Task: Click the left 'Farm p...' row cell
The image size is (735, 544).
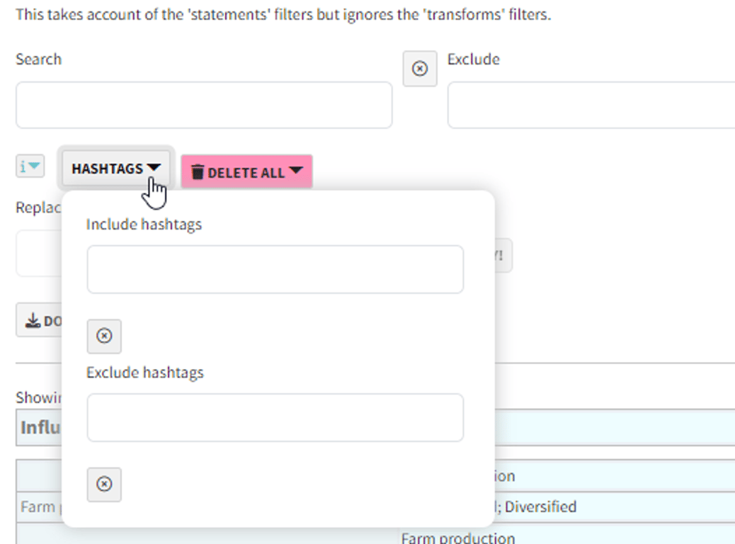Action: [39, 506]
